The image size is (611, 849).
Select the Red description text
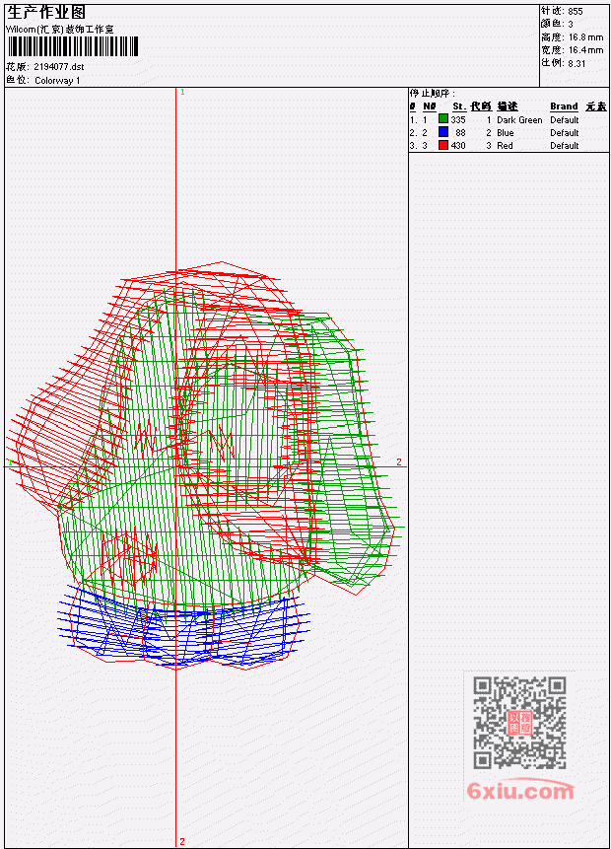(x=505, y=146)
